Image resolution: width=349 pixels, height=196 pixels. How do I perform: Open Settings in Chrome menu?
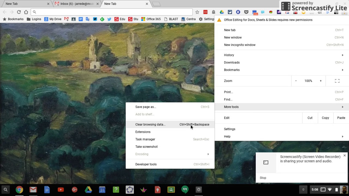[282, 129]
